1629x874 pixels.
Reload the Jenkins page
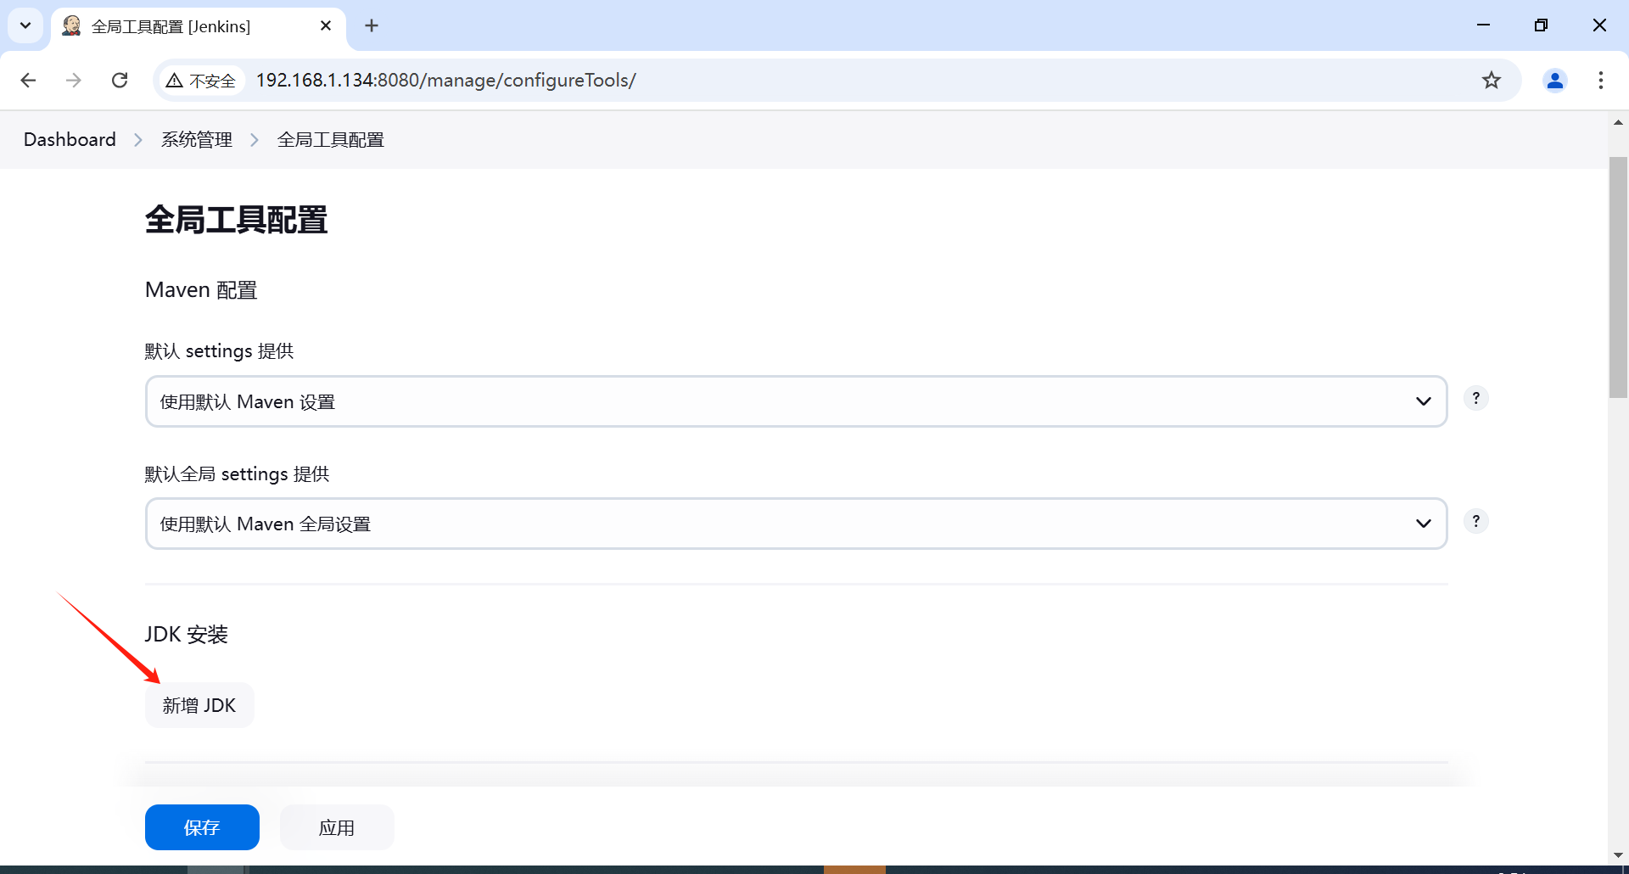click(x=120, y=80)
